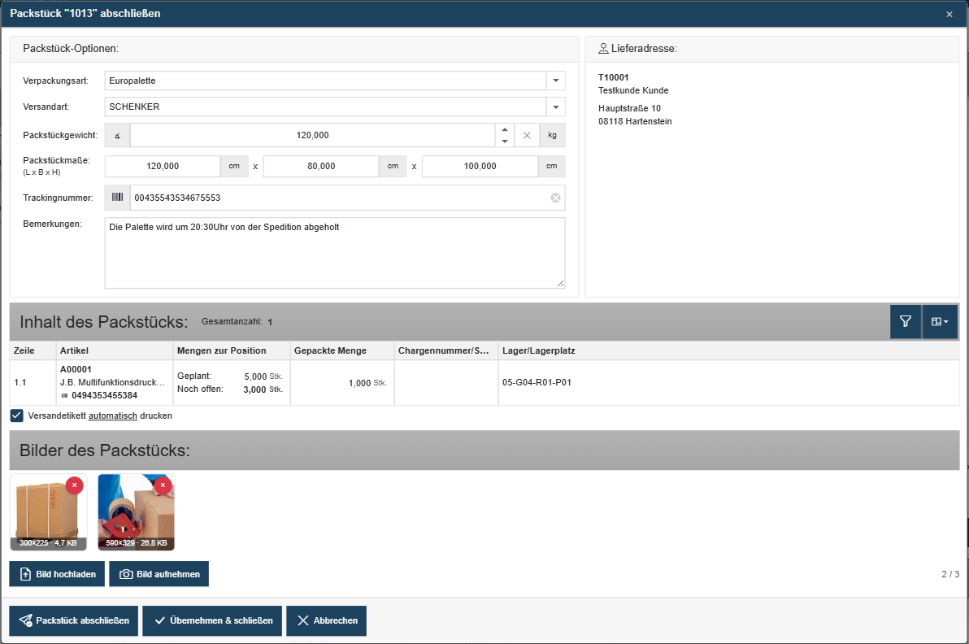The width and height of the screenshot is (969, 644).
Task: Clear the weight value with X icon
Action: (527, 135)
